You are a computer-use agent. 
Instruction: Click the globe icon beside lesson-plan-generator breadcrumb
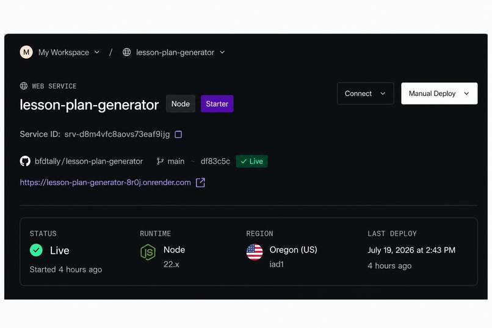[x=127, y=52]
